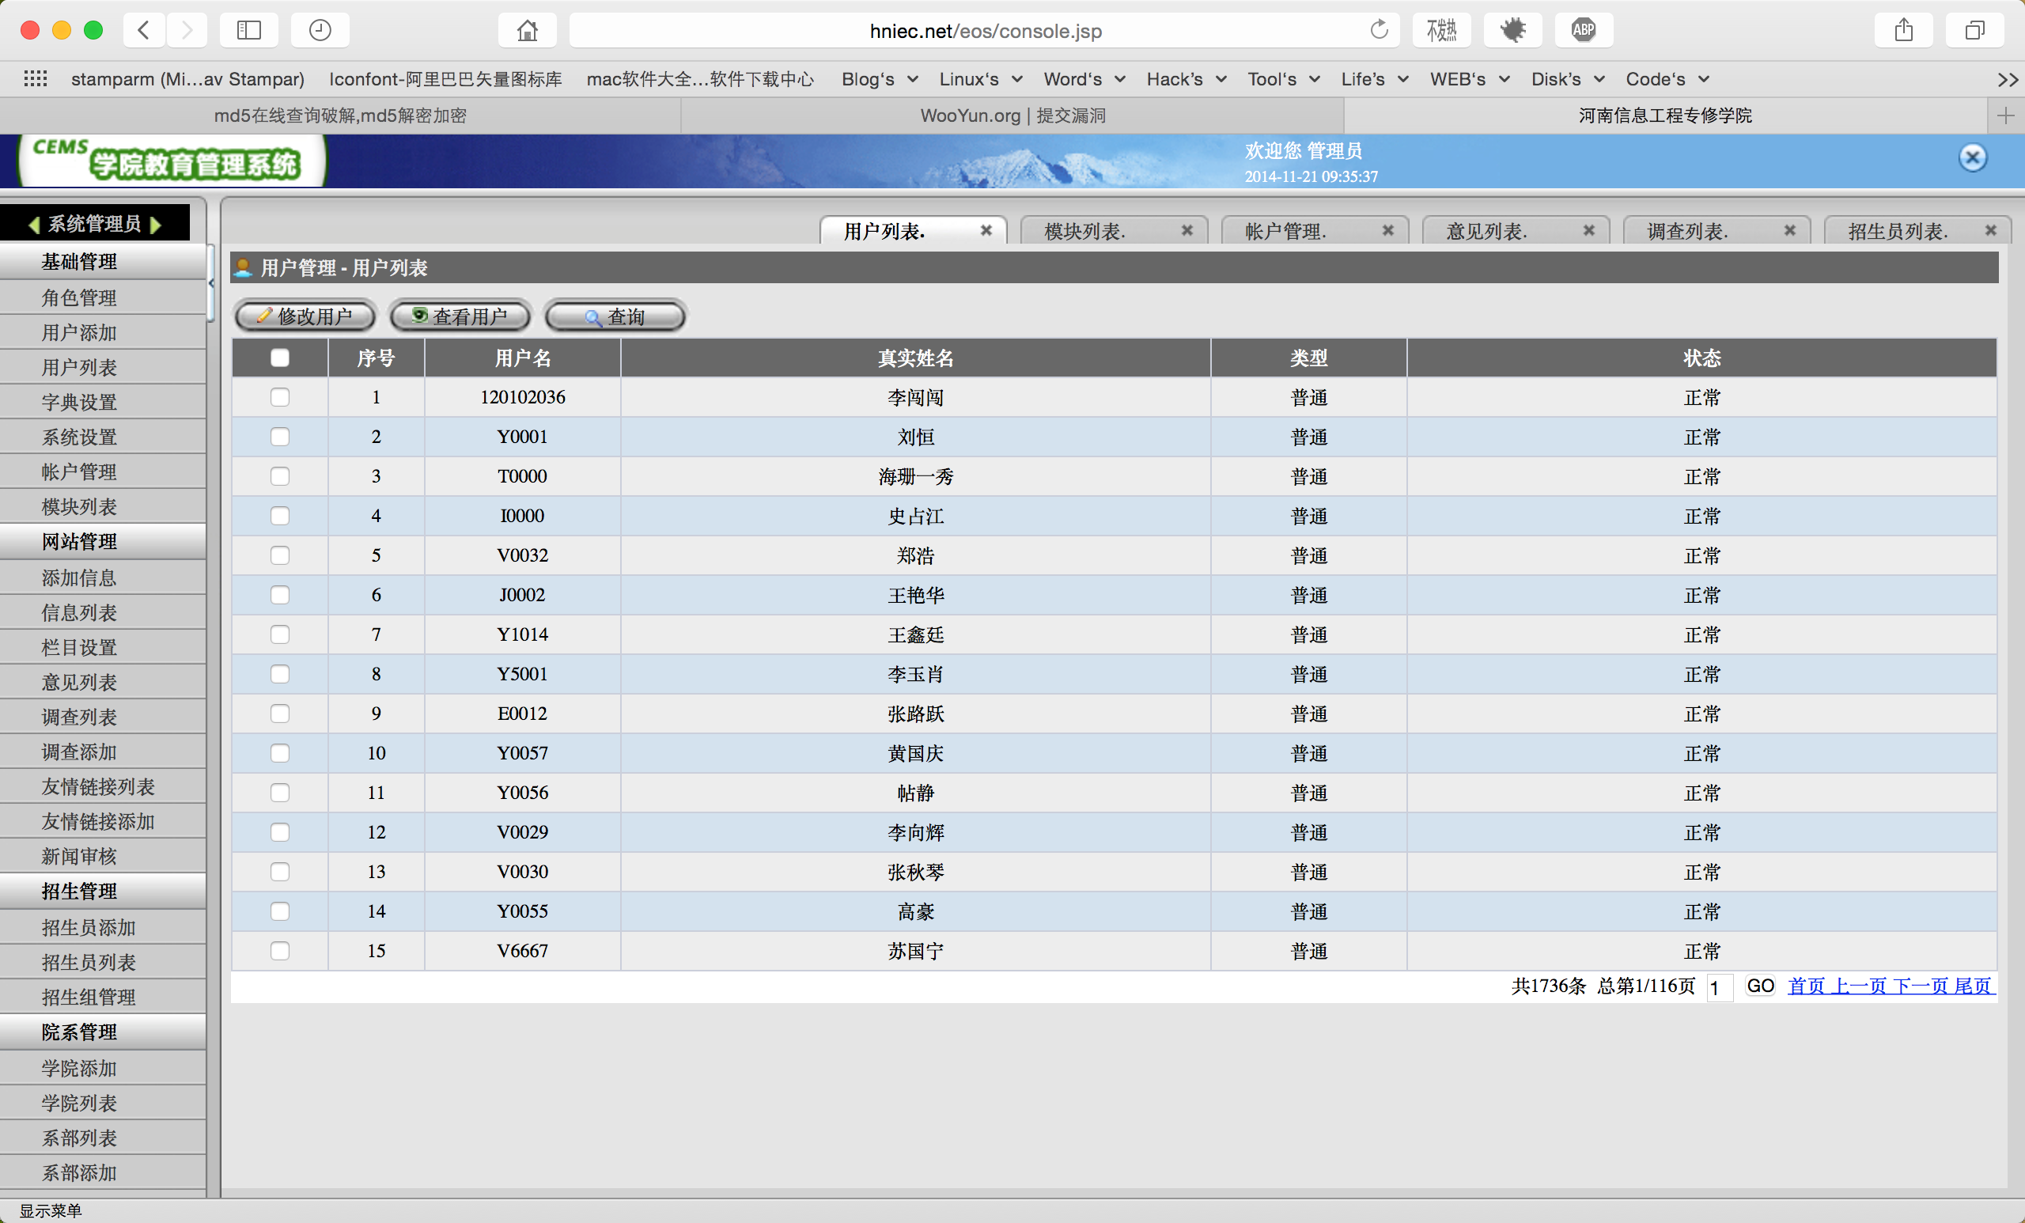Click the GO page button
This screenshot has height=1223, width=2025.
(1759, 986)
